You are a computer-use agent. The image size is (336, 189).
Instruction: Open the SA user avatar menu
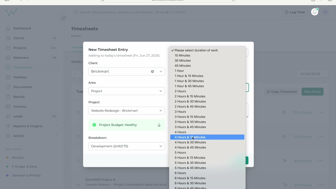pos(325,12)
